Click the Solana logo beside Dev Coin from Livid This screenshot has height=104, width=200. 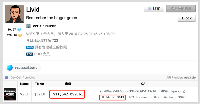(7, 77)
